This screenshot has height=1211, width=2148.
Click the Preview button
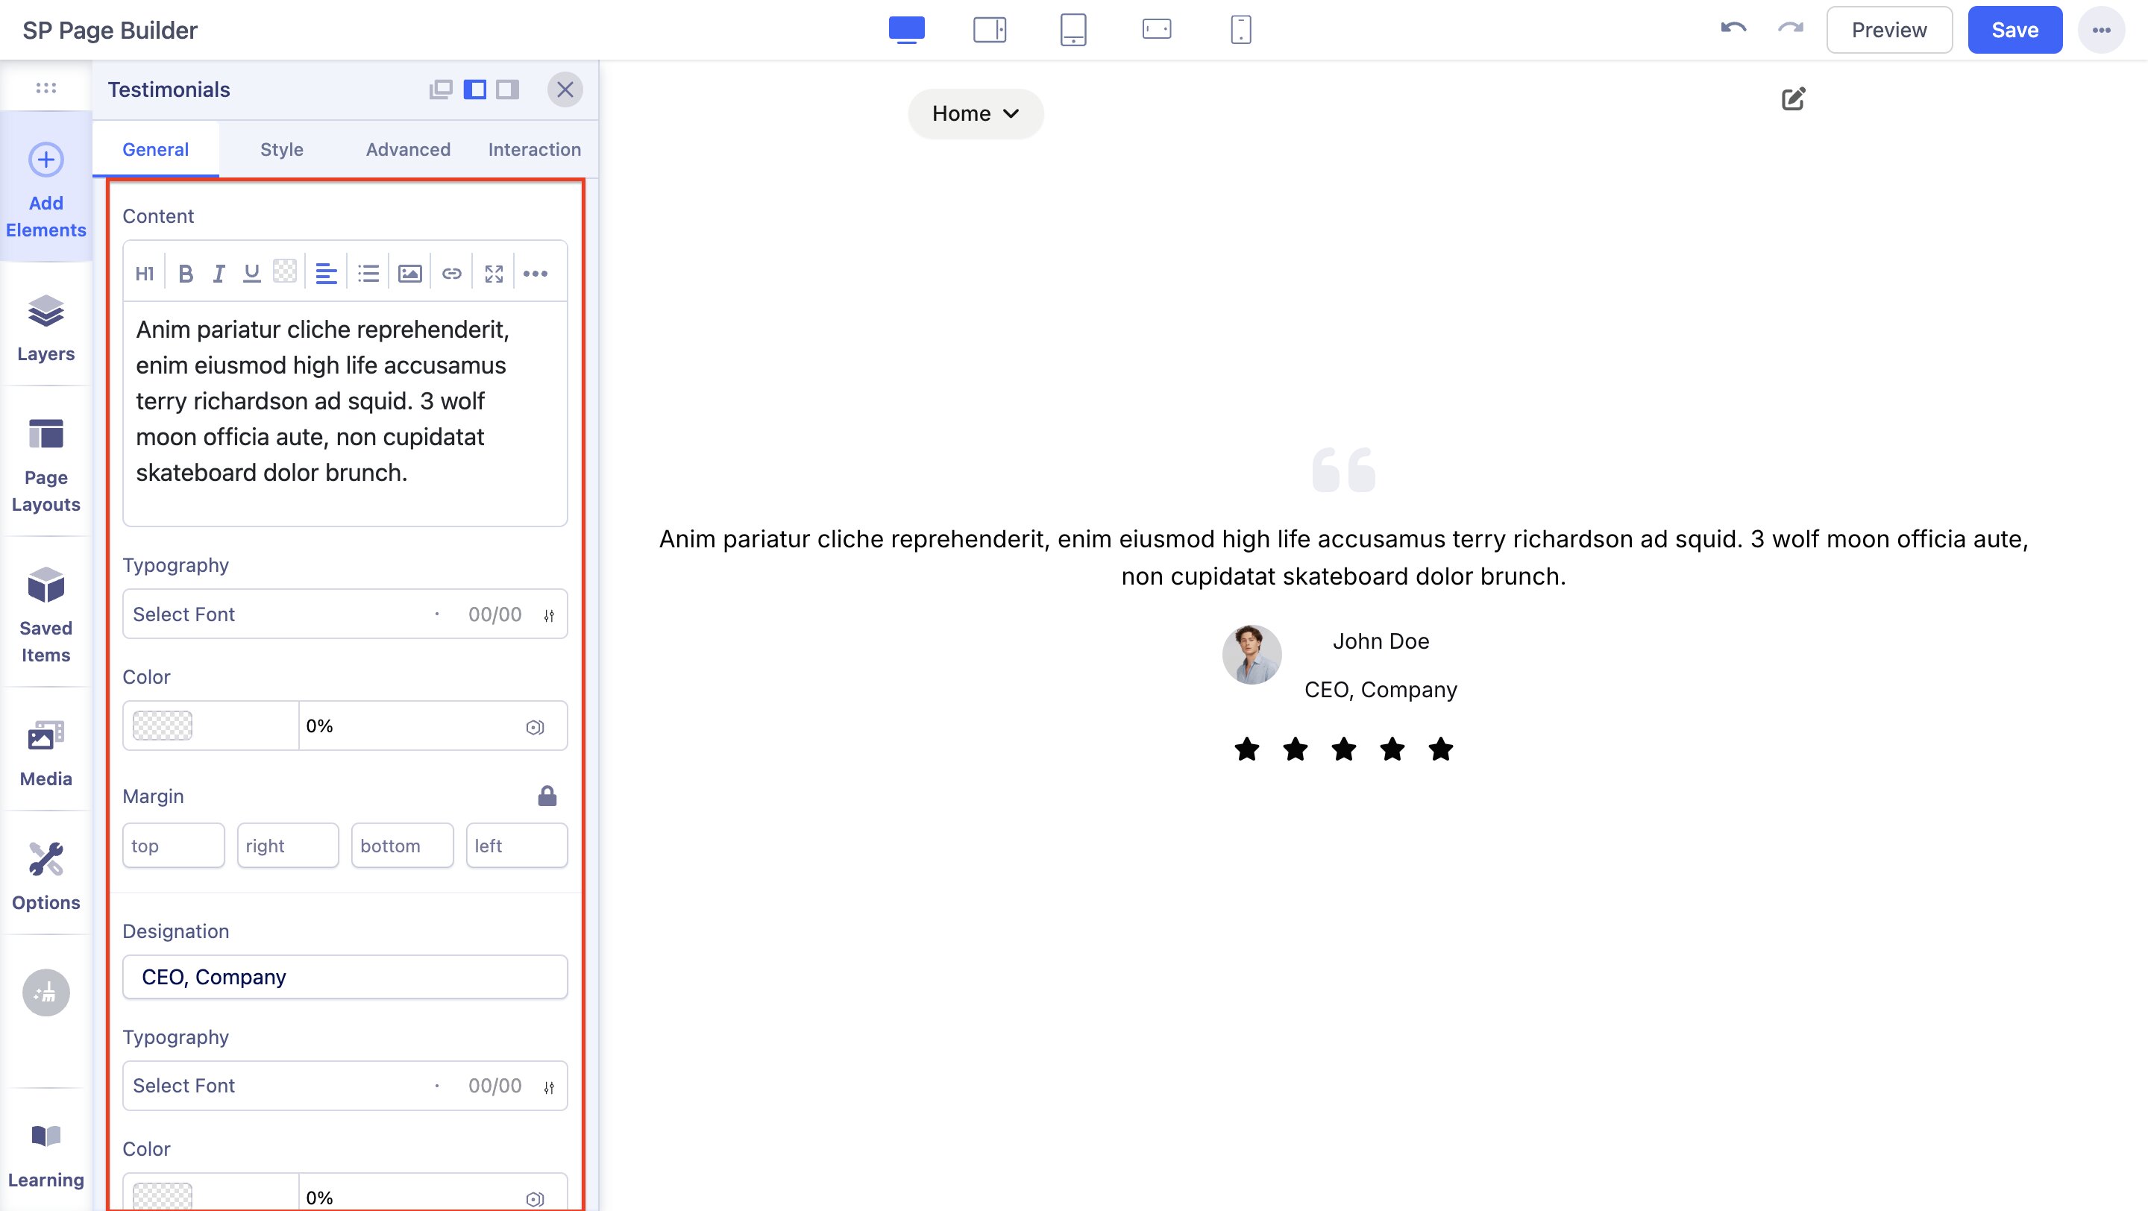[x=1888, y=30]
